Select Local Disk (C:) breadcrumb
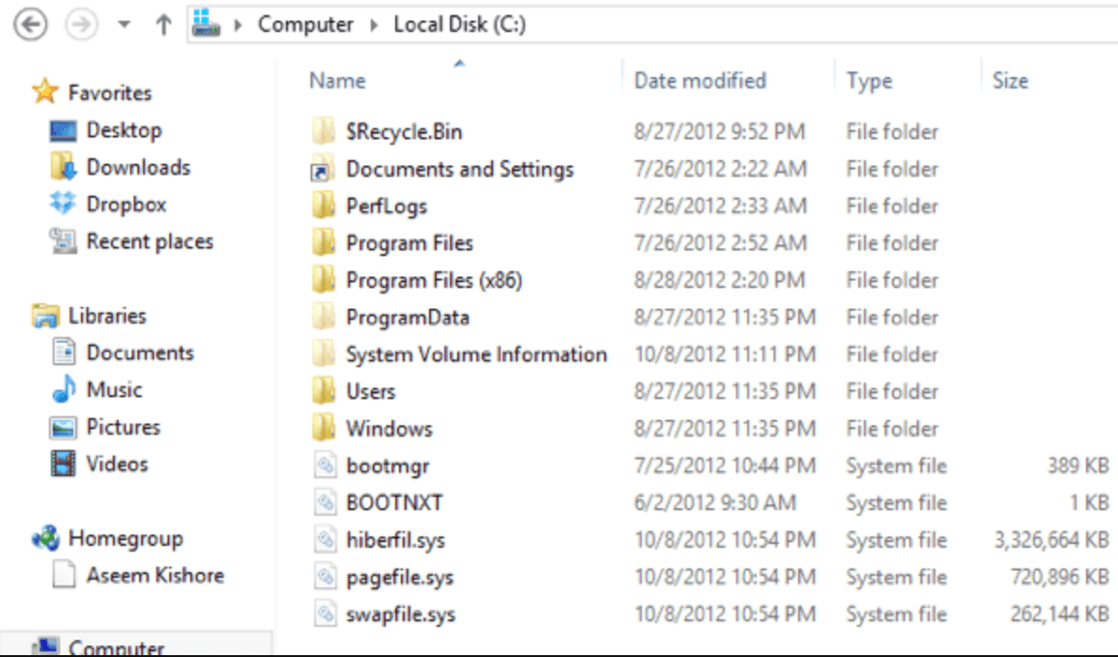 click(x=460, y=24)
